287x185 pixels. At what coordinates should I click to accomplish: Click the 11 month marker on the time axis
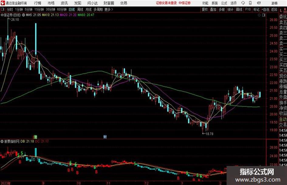(x=108, y=183)
